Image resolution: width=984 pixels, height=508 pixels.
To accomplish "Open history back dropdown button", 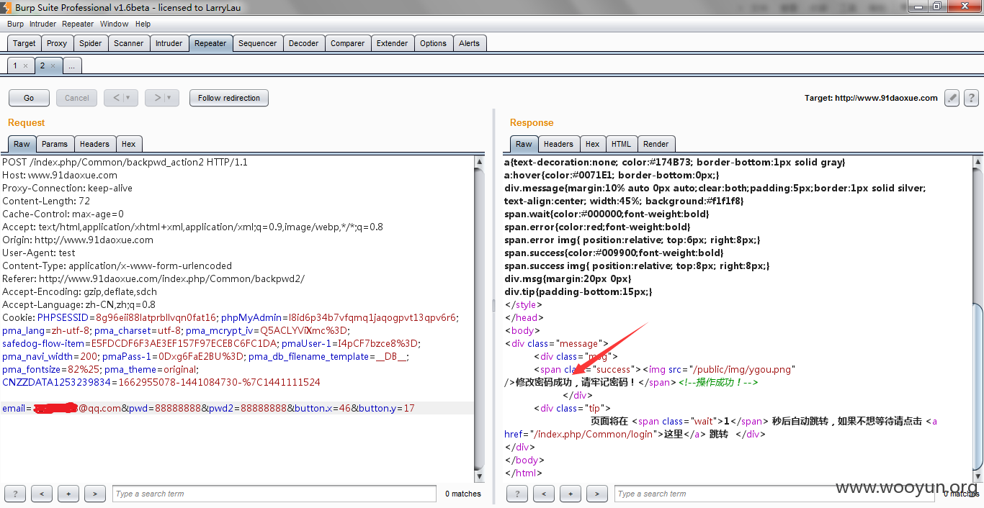I will [121, 98].
